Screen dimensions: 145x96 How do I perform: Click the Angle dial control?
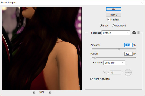[x=128, y=73]
